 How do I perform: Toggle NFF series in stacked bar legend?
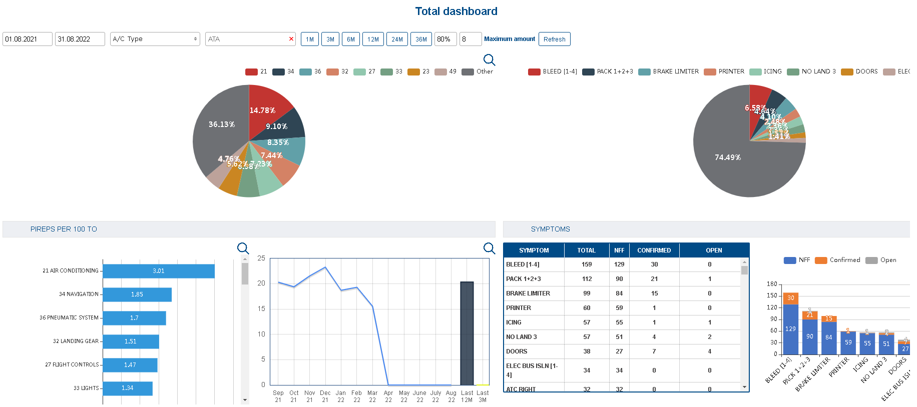pyautogui.click(x=797, y=260)
